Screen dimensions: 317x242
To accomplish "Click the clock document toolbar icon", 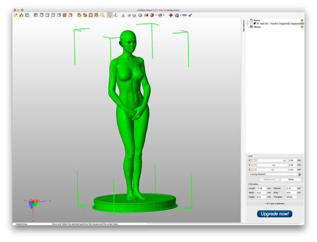I will [27, 15].
